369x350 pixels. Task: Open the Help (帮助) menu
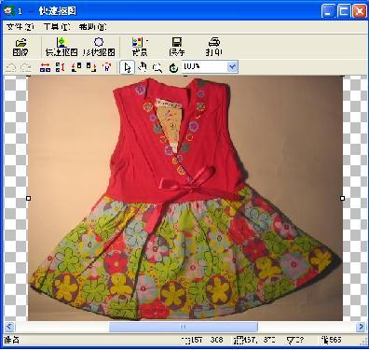tap(92, 27)
